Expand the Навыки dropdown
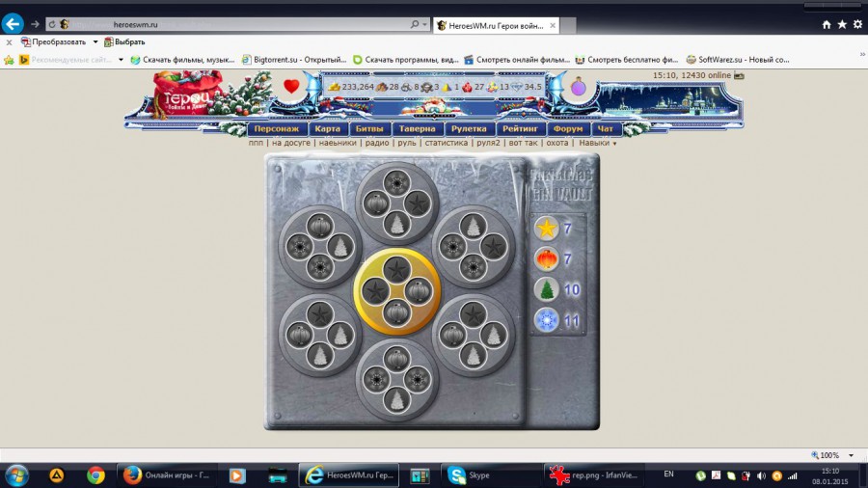Screen dimensions: 868x488 (597, 143)
